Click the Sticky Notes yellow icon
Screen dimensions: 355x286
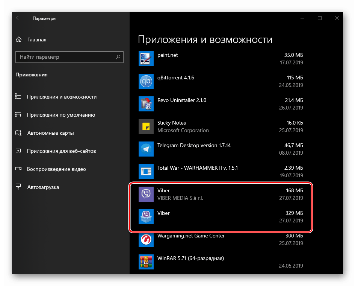coord(146,126)
